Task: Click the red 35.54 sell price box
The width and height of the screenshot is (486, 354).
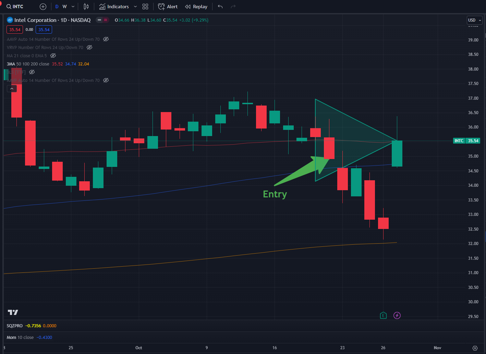Action: [x=15, y=30]
